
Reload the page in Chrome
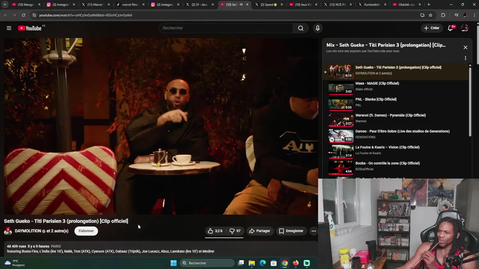pyautogui.click(x=23, y=15)
